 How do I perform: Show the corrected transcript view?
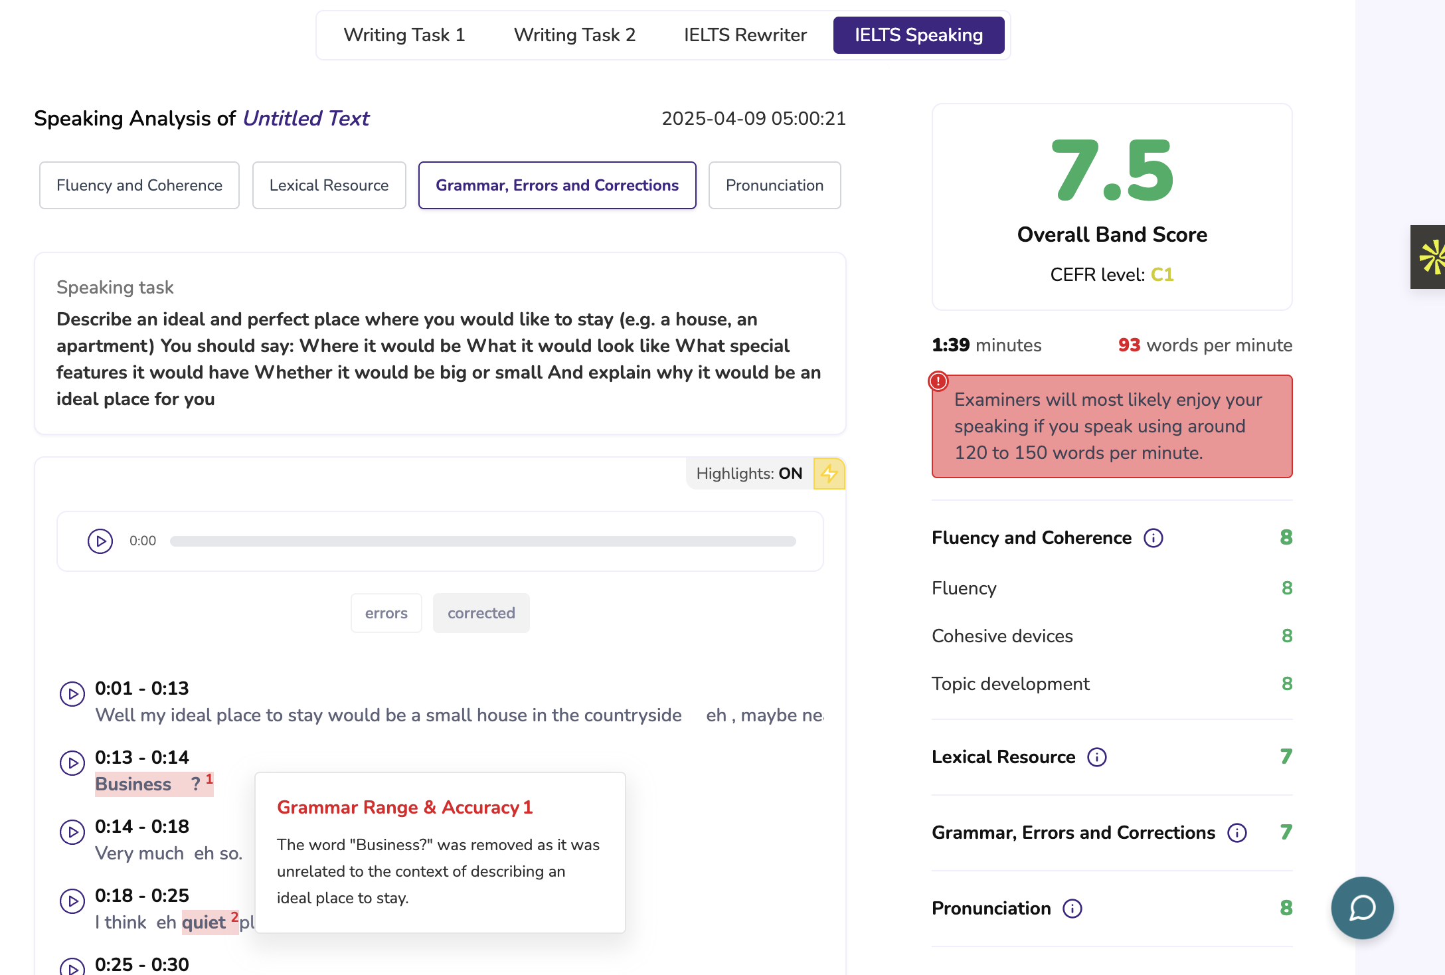(x=481, y=613)
